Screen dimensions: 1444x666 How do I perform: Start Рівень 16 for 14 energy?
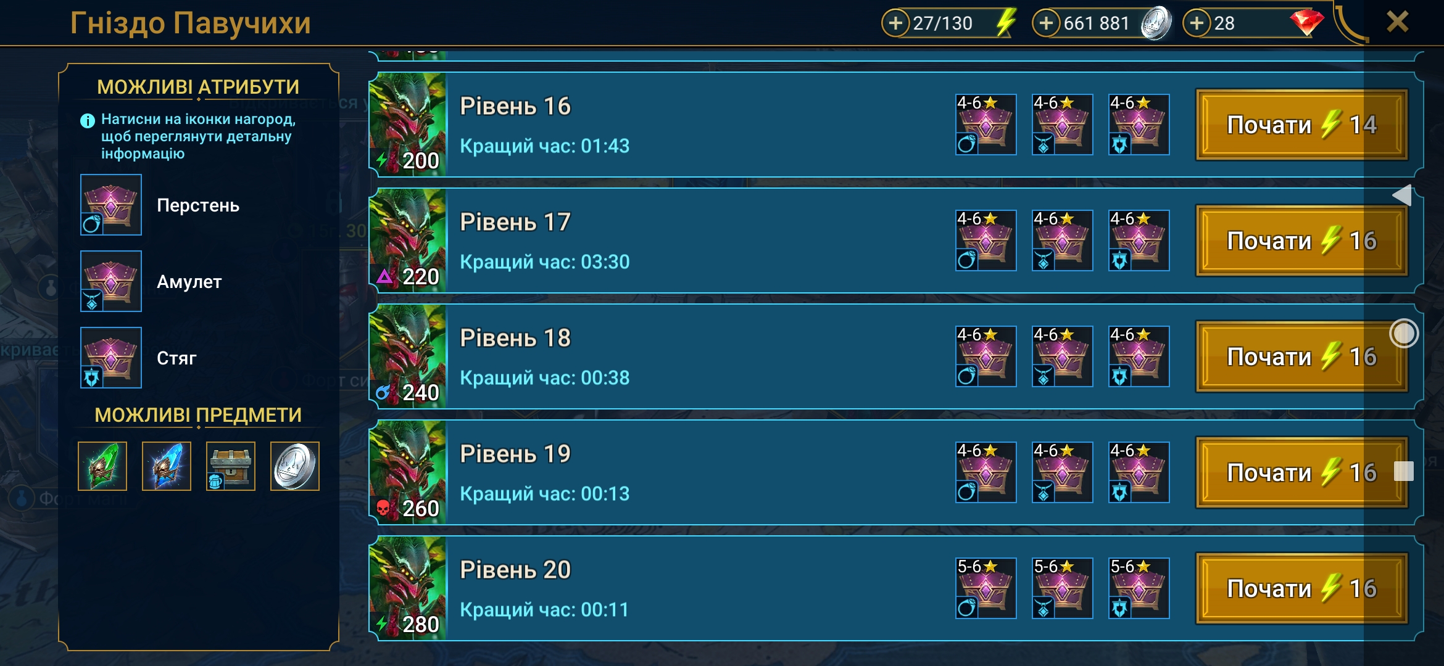(1301, 125)
